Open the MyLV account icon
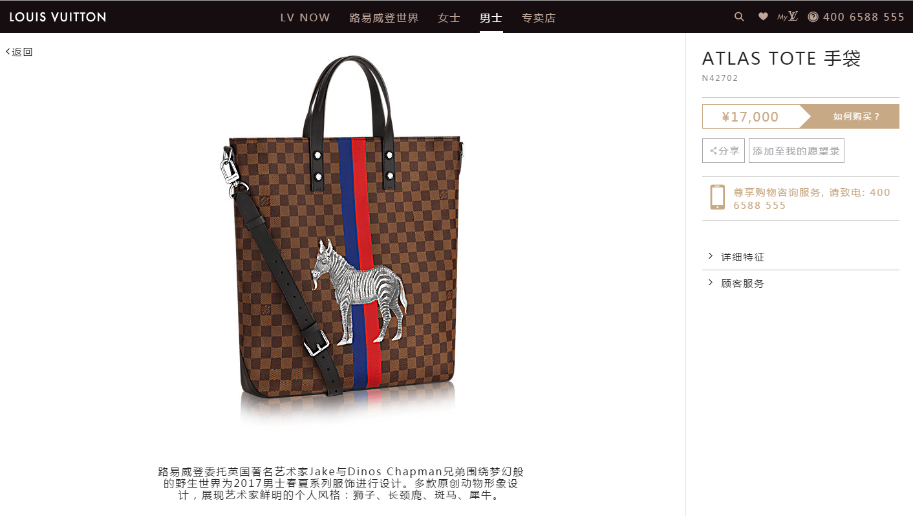Viewport: 913px width, 516px height. pos(788,17)
